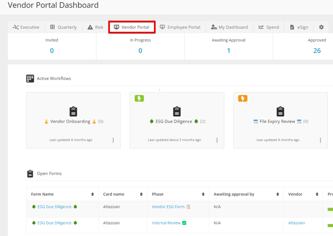Open the settings gear tab
The width and height of the screenshot is (333, 236).
coord(321,27)
